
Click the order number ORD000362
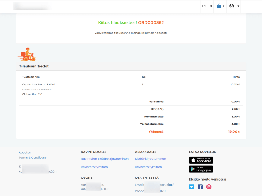[x=151, y=22]
